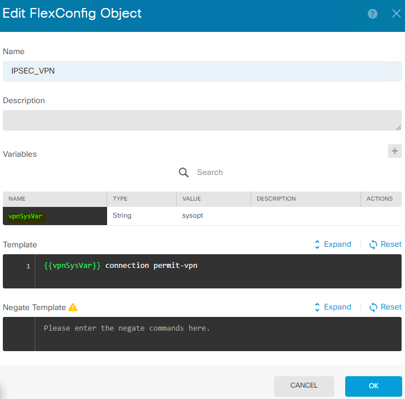Cancel editing the FlexConfig object
Image resolution: width=405 pixels, height=399 pixels.
click(304, 386)
